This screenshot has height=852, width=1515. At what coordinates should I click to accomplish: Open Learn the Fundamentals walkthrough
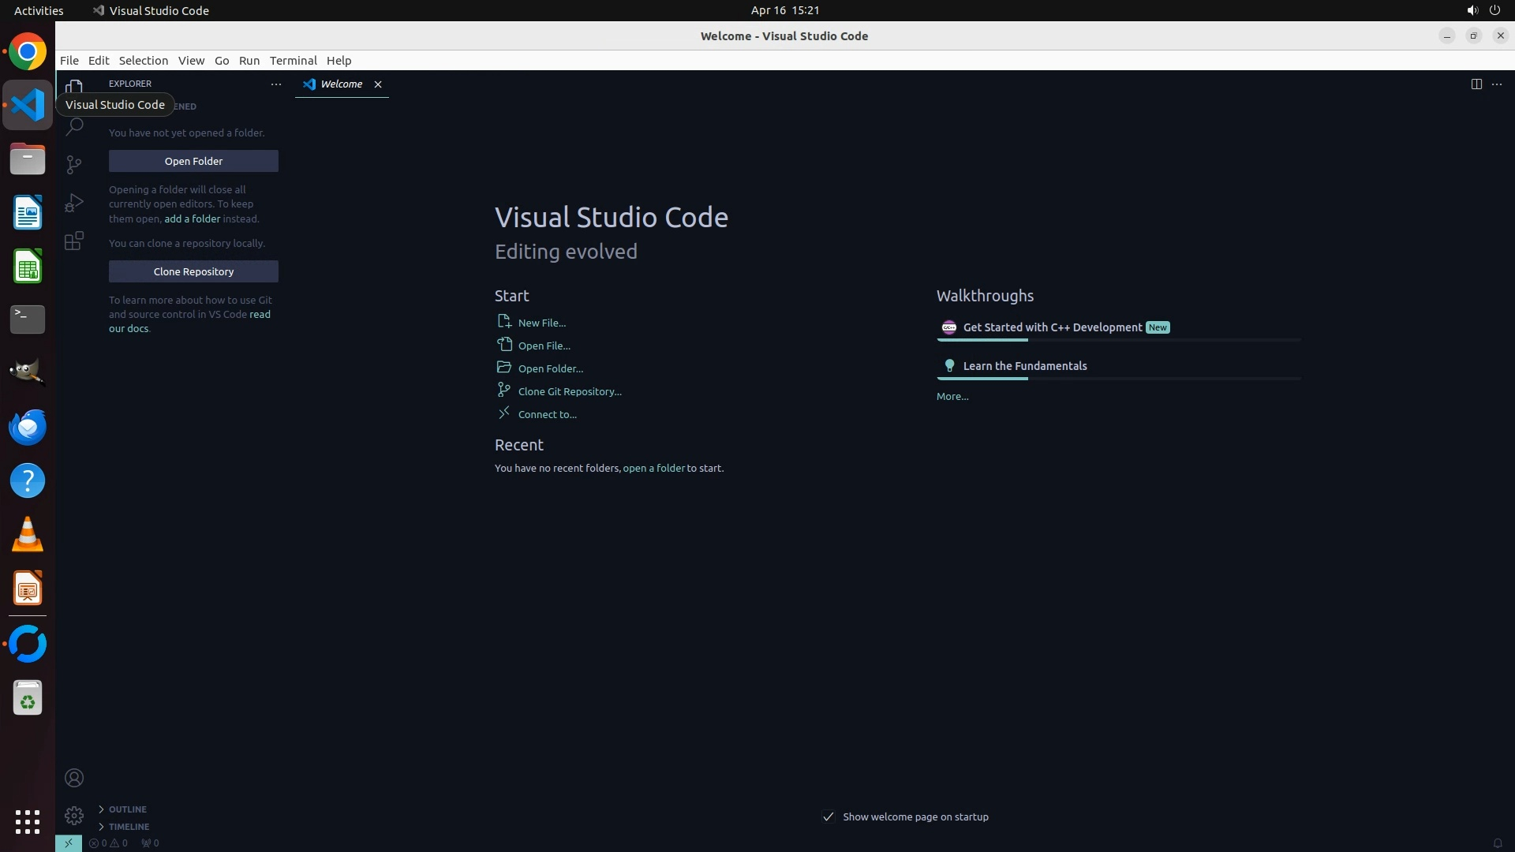point(1024,366)
